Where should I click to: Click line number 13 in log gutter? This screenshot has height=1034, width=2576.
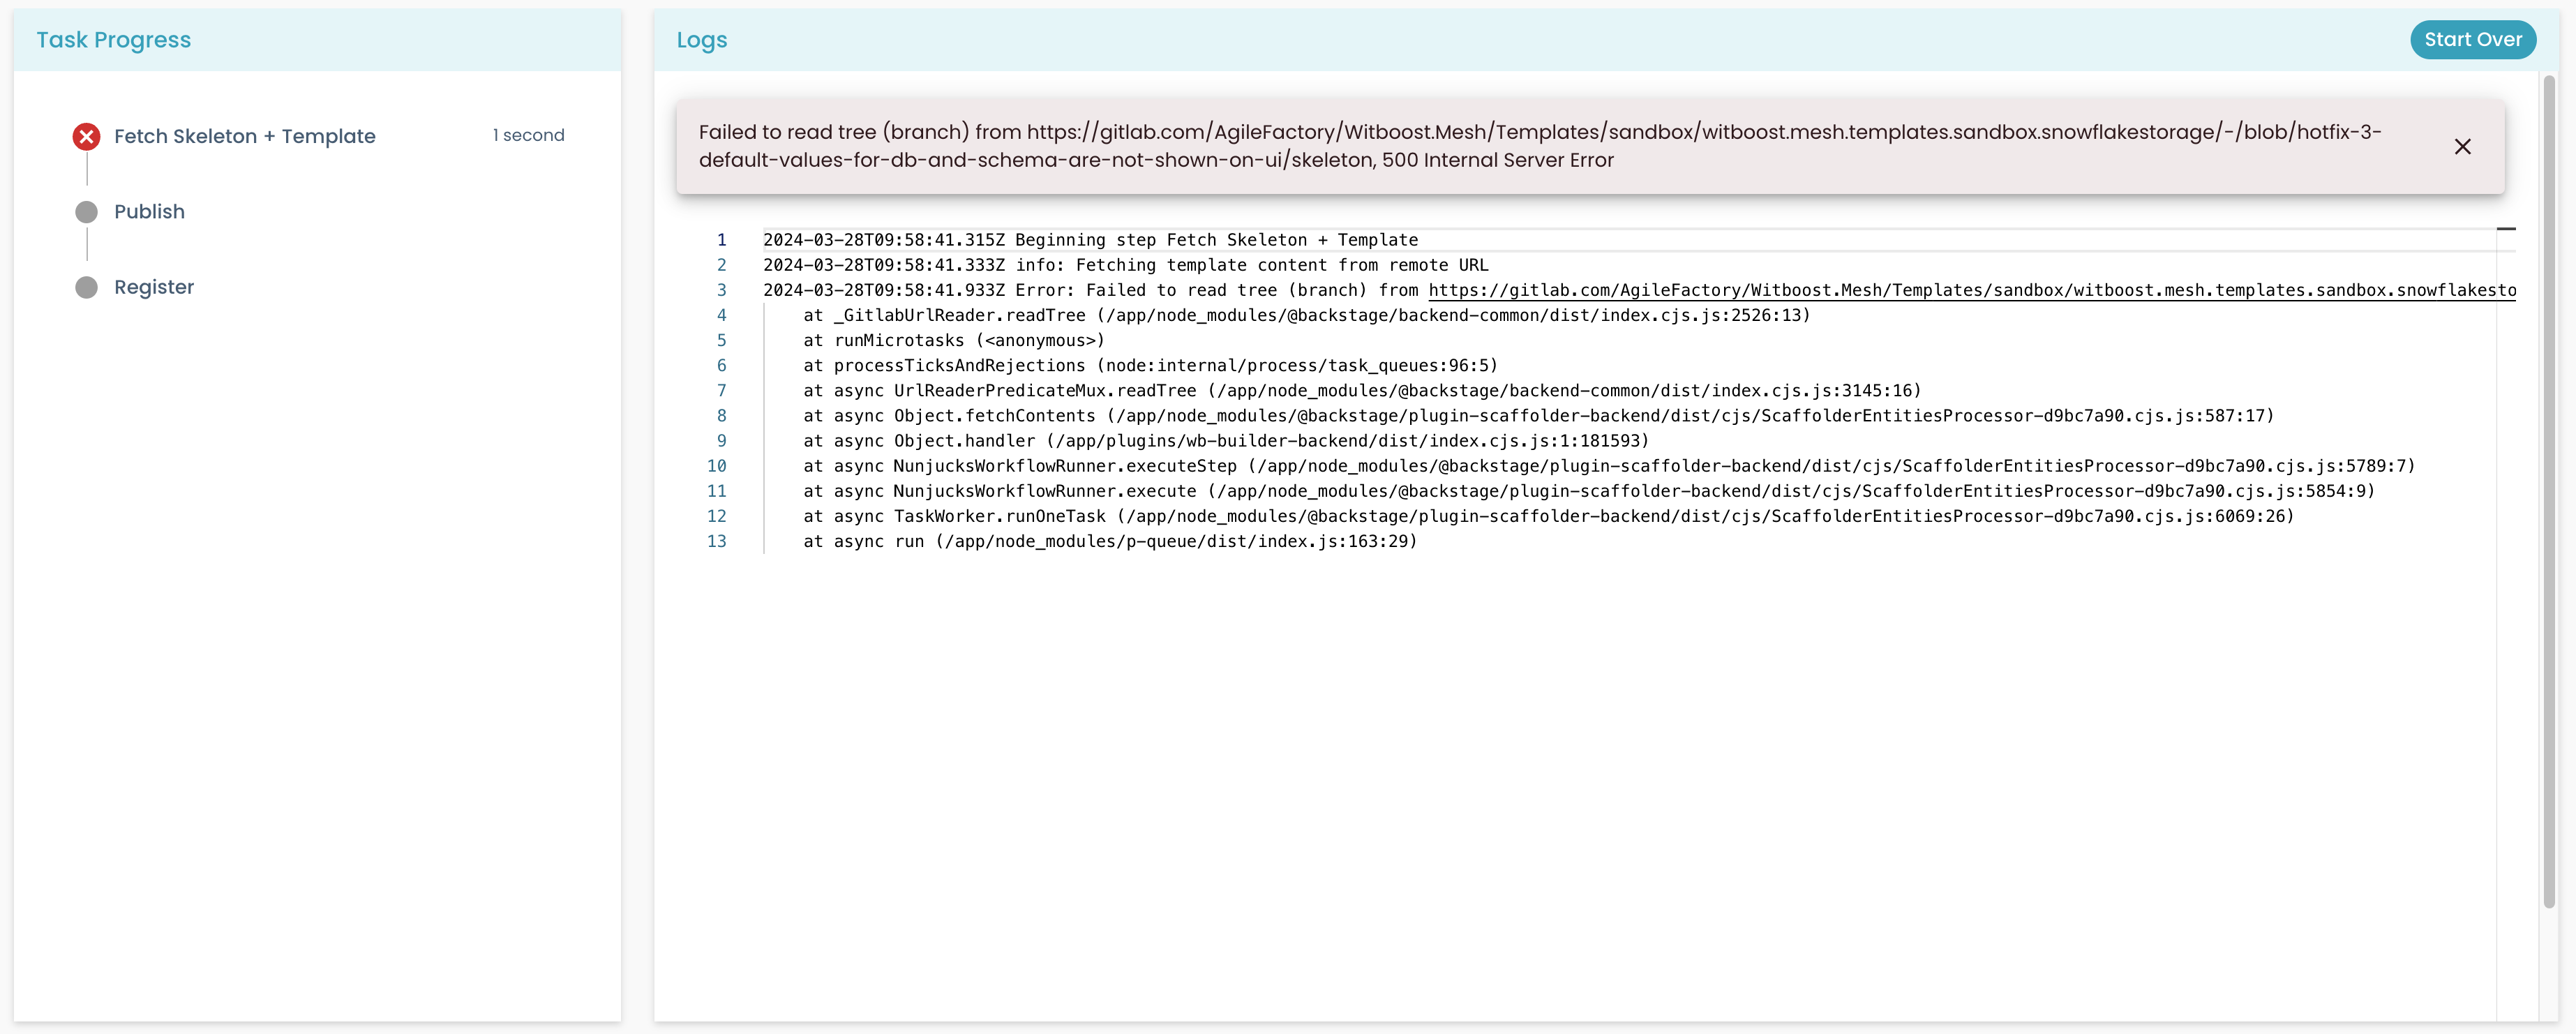(x=716, y=541)
